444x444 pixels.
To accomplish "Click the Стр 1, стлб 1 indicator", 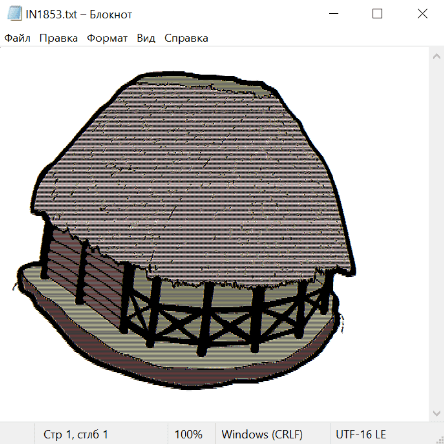I will (x=76, y=434).
